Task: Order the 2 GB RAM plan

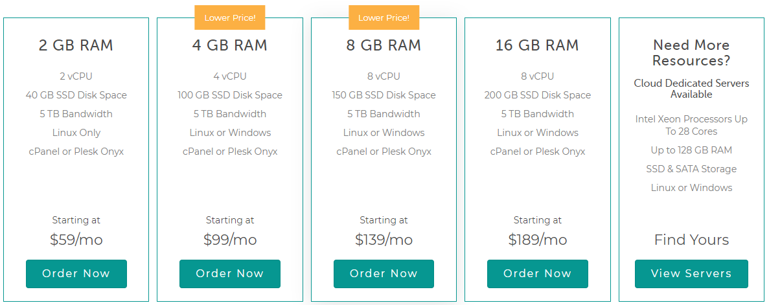Action: click(x=76, y=274)
